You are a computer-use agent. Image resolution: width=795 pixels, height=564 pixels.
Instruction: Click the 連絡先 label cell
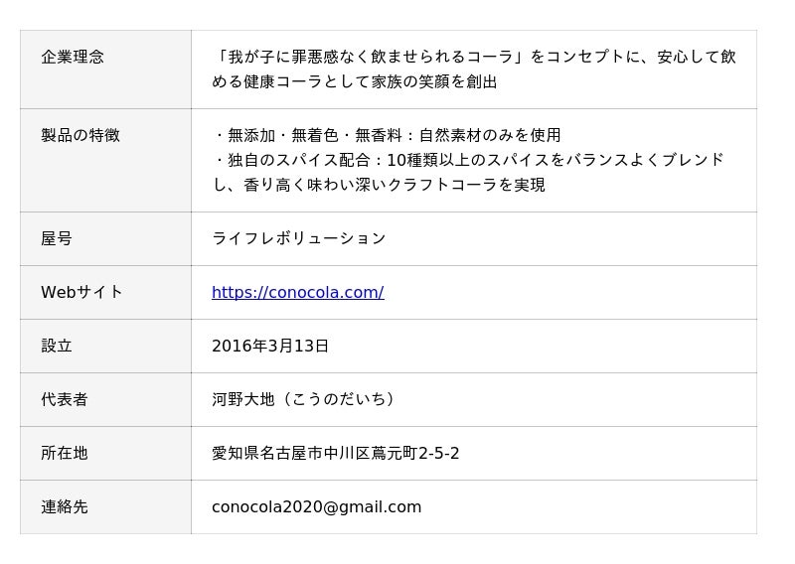click(65, 506)
